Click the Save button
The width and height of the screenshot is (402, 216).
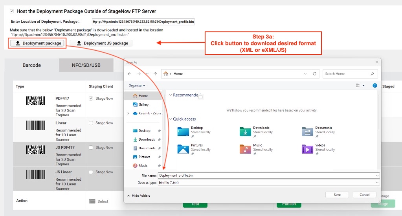(x=337, y=195)
